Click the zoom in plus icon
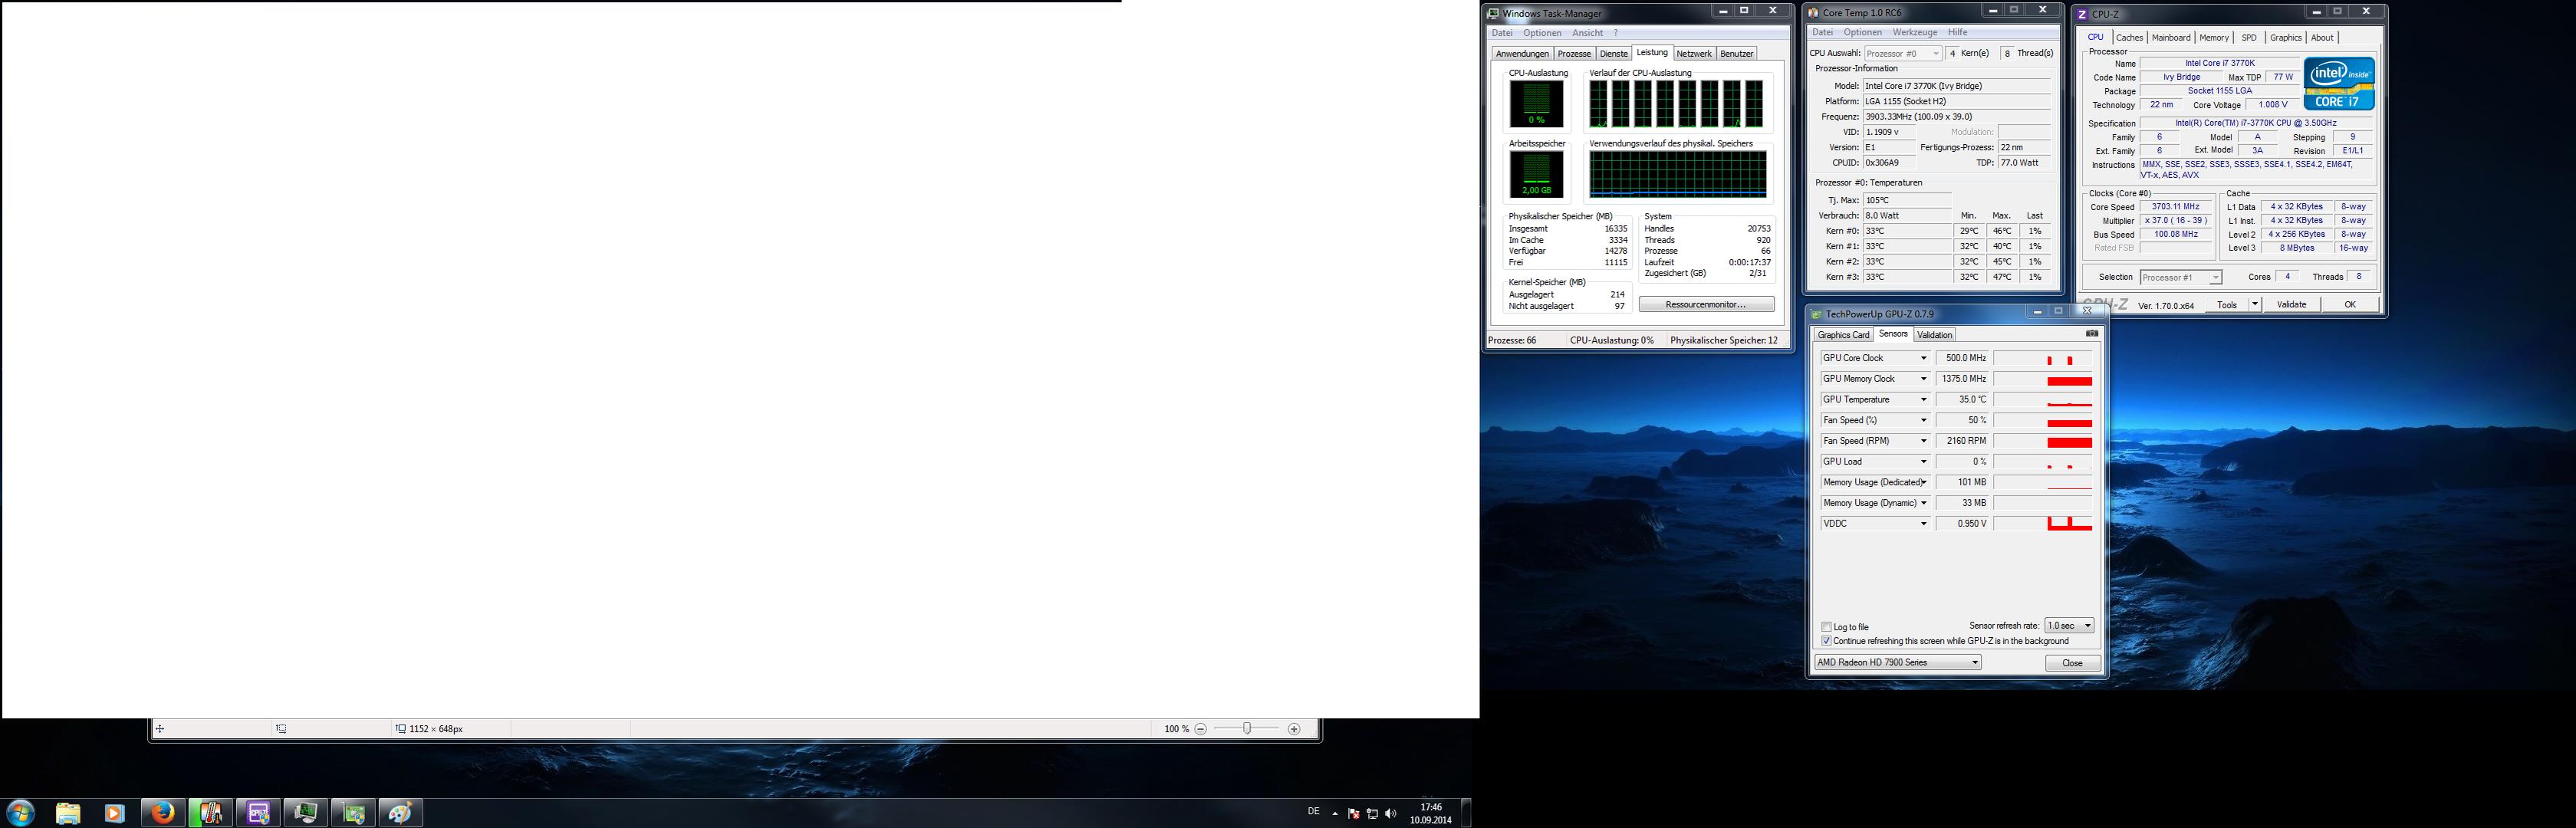The height and width of the screenshot is (828, 2576). (1294, 729)
